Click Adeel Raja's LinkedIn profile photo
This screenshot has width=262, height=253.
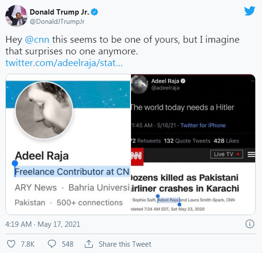[x=44, y=110]
